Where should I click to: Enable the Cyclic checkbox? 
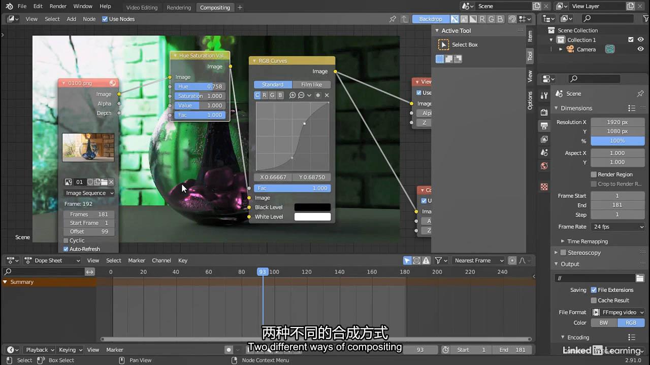66,240
